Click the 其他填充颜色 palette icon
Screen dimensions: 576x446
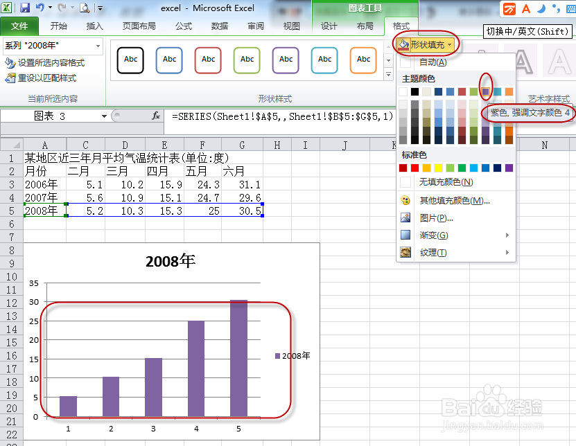[x=405, y=200]
